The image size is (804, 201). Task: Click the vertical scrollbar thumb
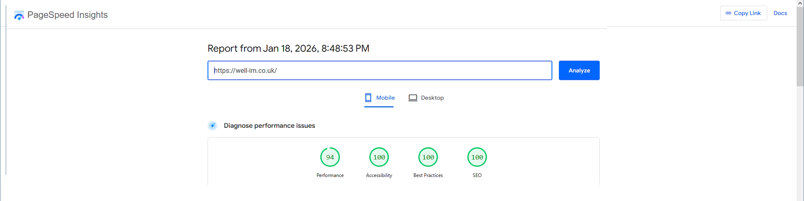800,46
